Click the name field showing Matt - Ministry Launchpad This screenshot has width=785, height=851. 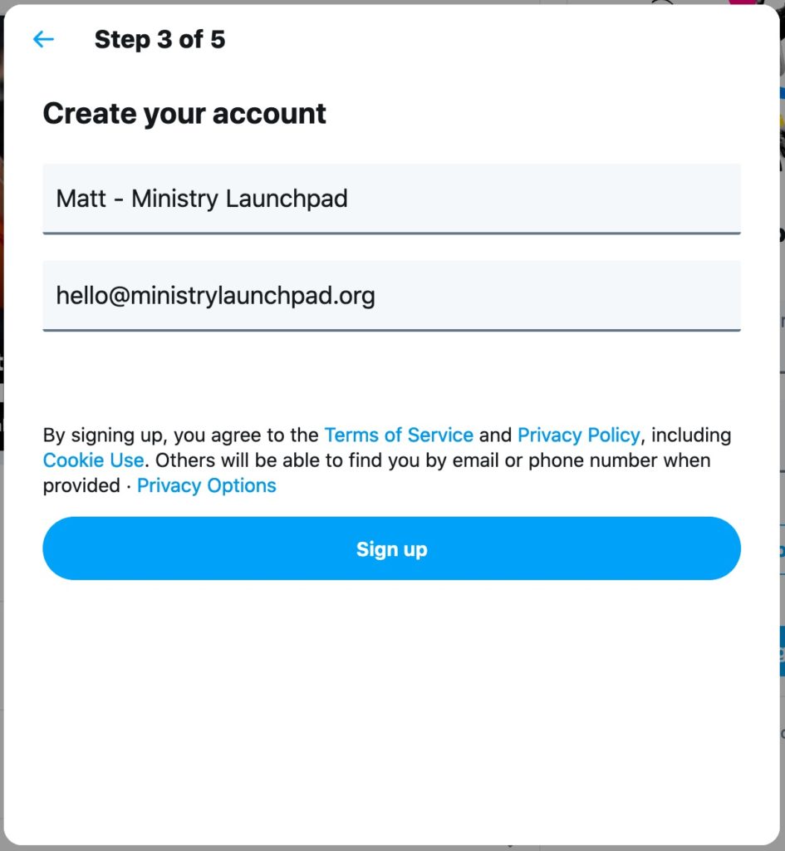[391, 199]
